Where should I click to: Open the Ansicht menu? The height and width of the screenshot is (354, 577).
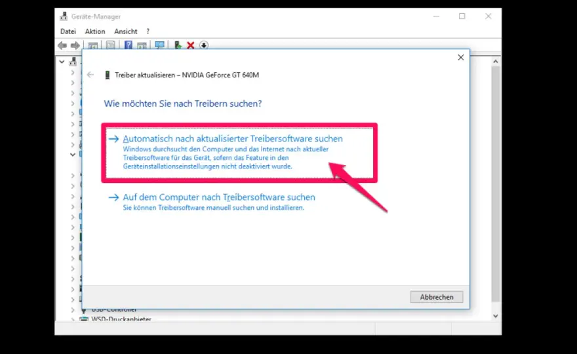(x=125, y=31)
